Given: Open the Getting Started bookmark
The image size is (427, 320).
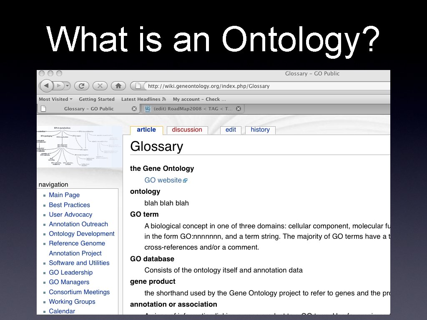Looking at the screenshot, I should (x=97, y=99).
